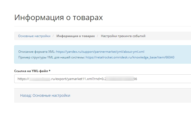The height and width of the screenshot is (132, 191).
Task: Focus the YML file URL input field
Action: [x=160, y=79]
